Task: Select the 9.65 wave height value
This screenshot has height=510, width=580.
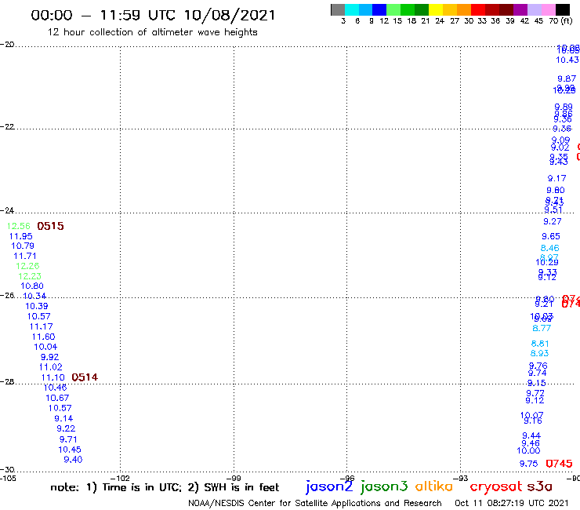Action: point(551,236)
